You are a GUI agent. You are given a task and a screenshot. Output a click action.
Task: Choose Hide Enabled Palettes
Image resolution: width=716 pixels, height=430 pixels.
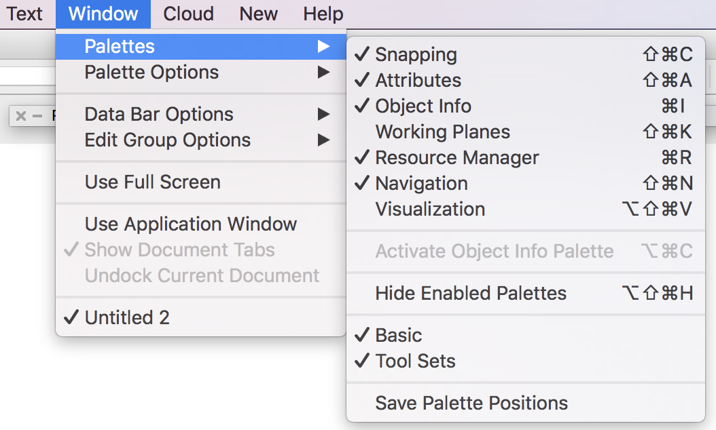[471, 294]
